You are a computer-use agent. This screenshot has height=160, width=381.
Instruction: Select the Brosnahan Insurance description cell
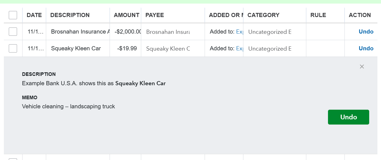click(78, 32)
